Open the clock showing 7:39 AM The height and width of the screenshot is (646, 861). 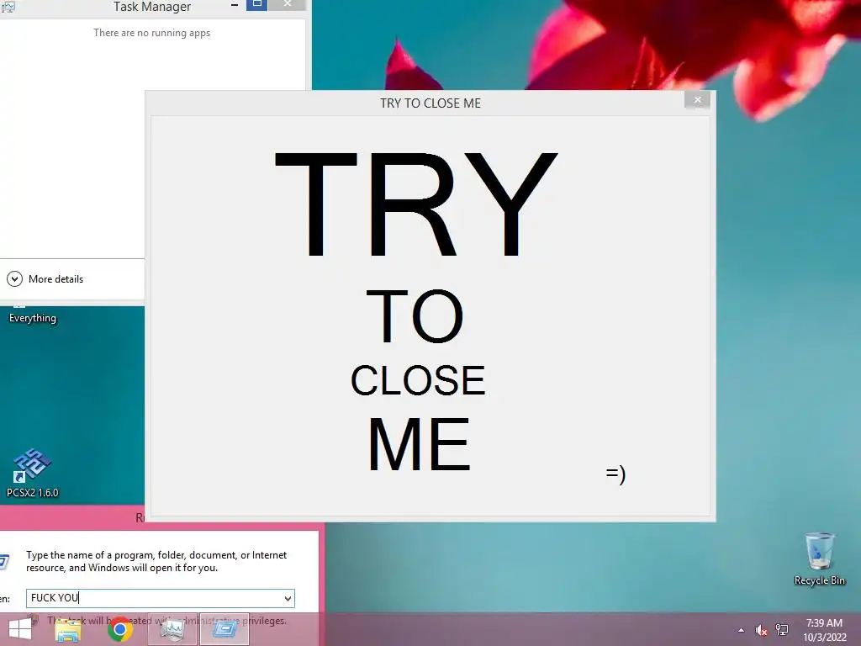[x=824, y=630]
